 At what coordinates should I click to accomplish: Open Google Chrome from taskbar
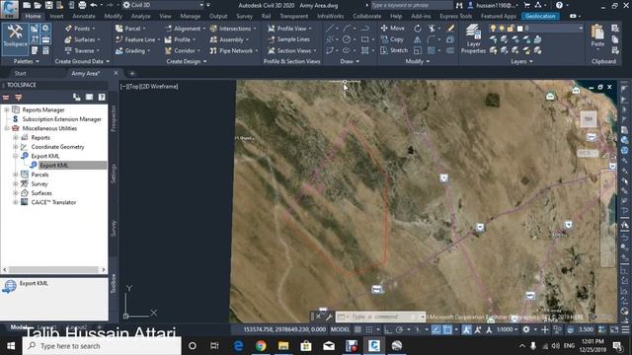(261, 346)
